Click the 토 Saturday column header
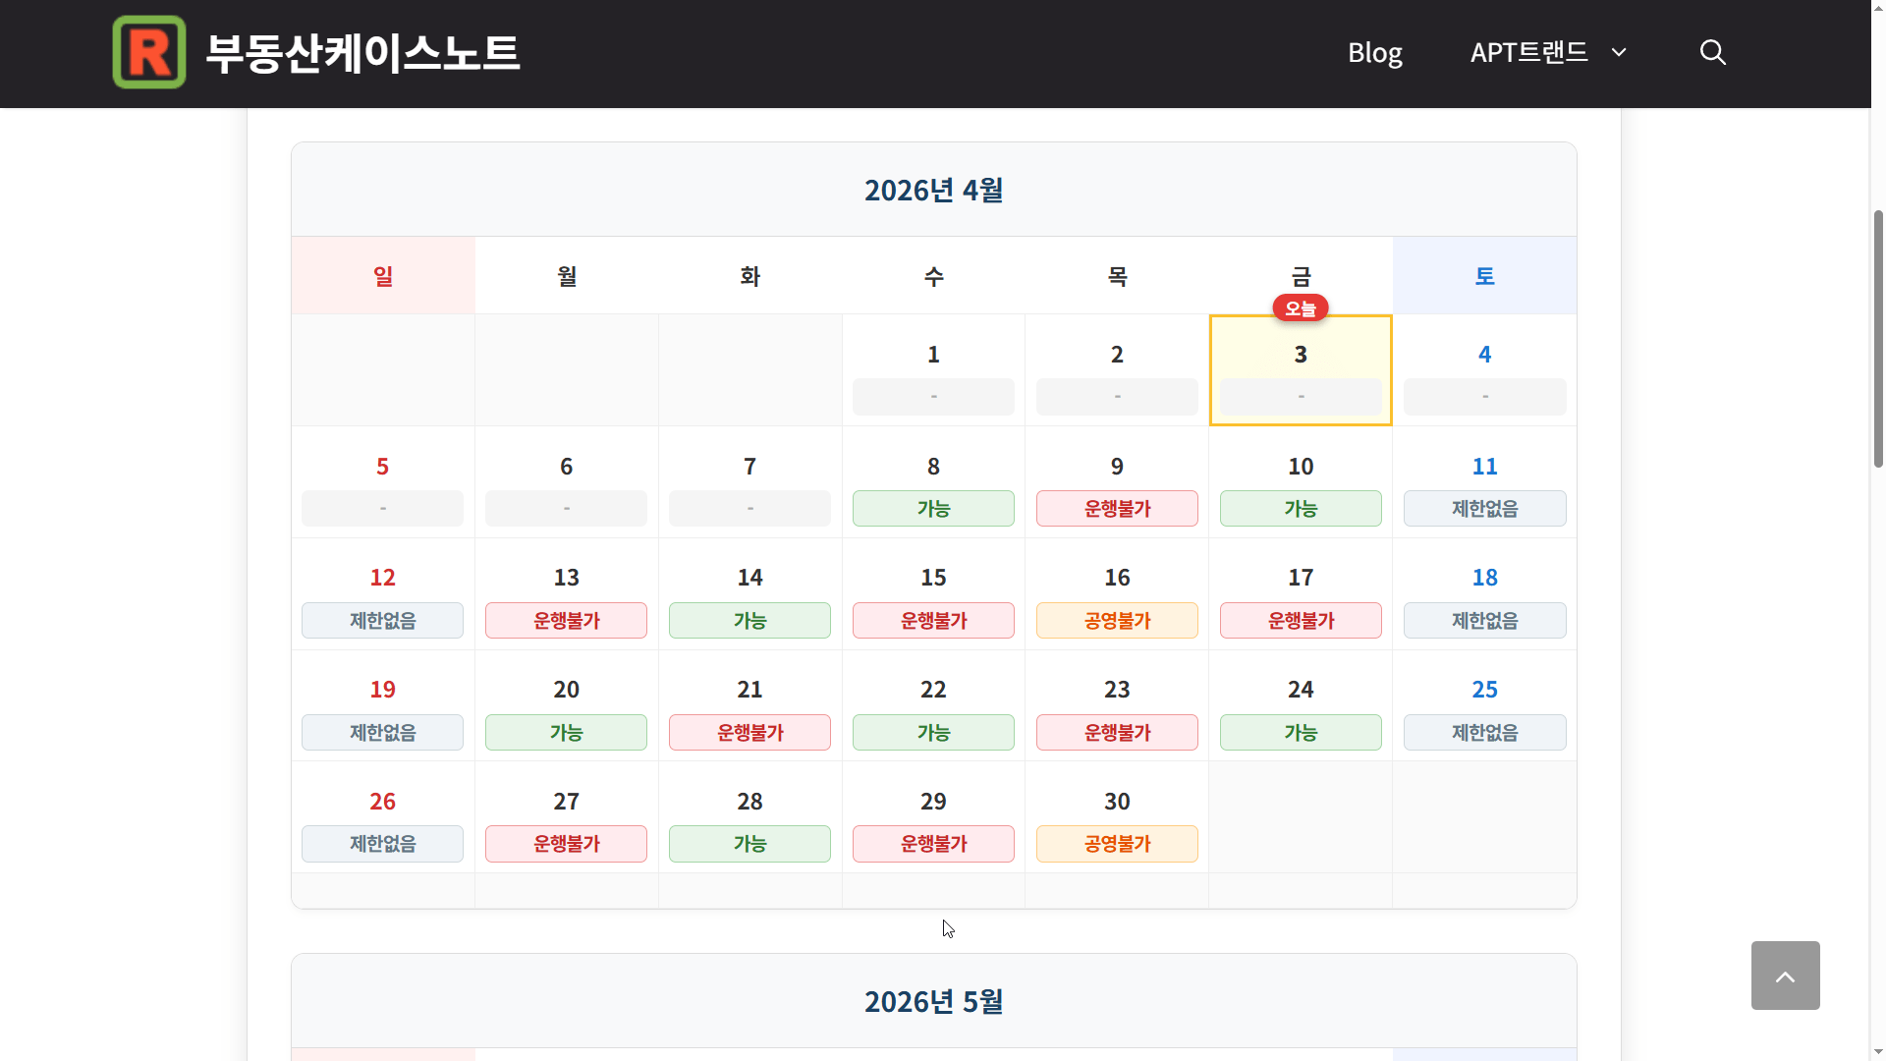Screen dimensions: 1886x1061 click(x=1484, y=276)
